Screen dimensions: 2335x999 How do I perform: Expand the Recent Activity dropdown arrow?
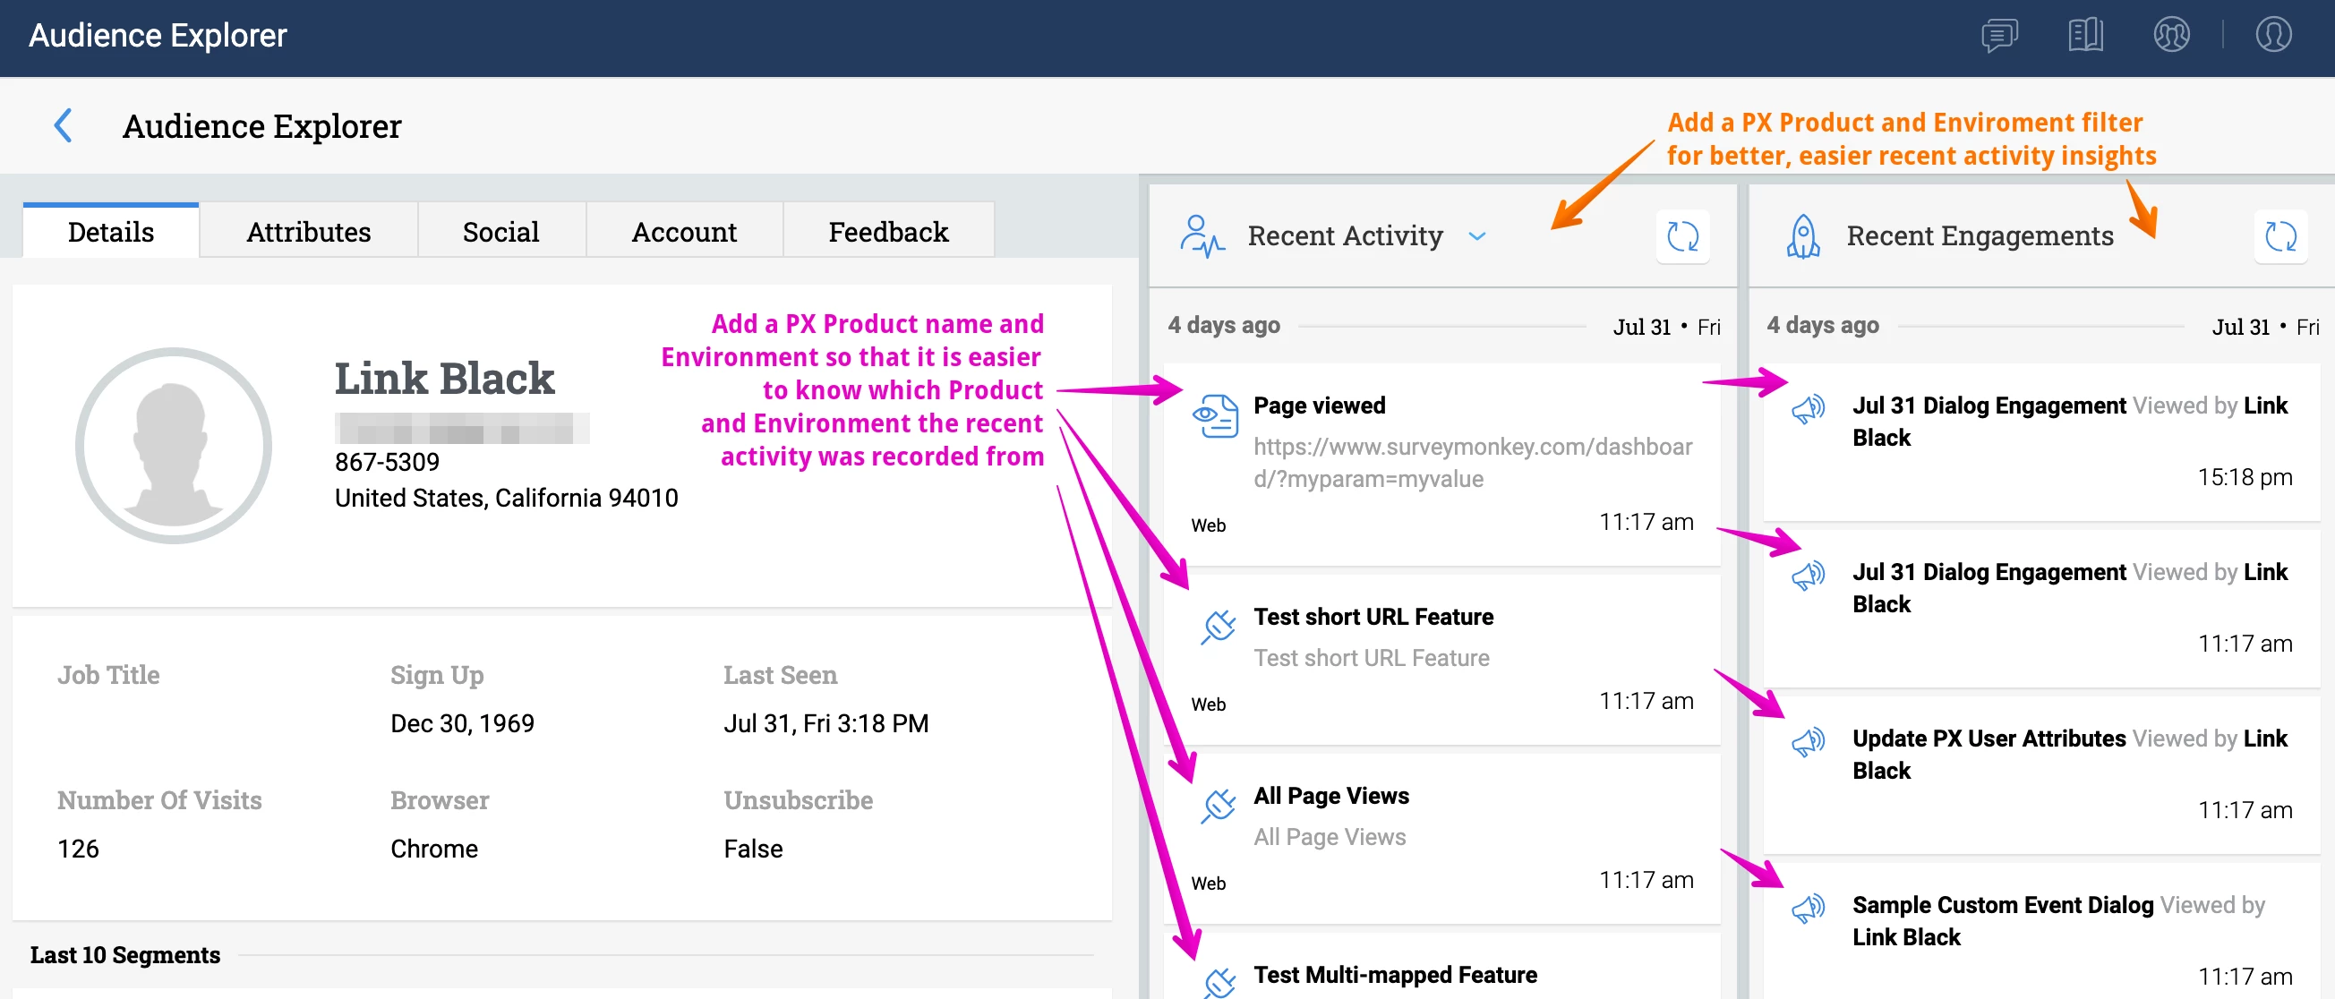coord(1477,236)
